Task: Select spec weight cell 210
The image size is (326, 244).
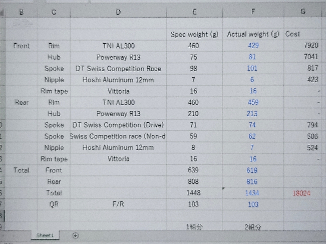Action: pyautogui.click(x=194, y=114)
